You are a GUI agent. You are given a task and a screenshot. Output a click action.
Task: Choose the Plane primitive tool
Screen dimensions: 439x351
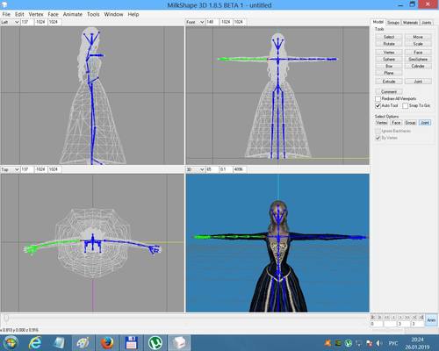click(x=389, y=73)
